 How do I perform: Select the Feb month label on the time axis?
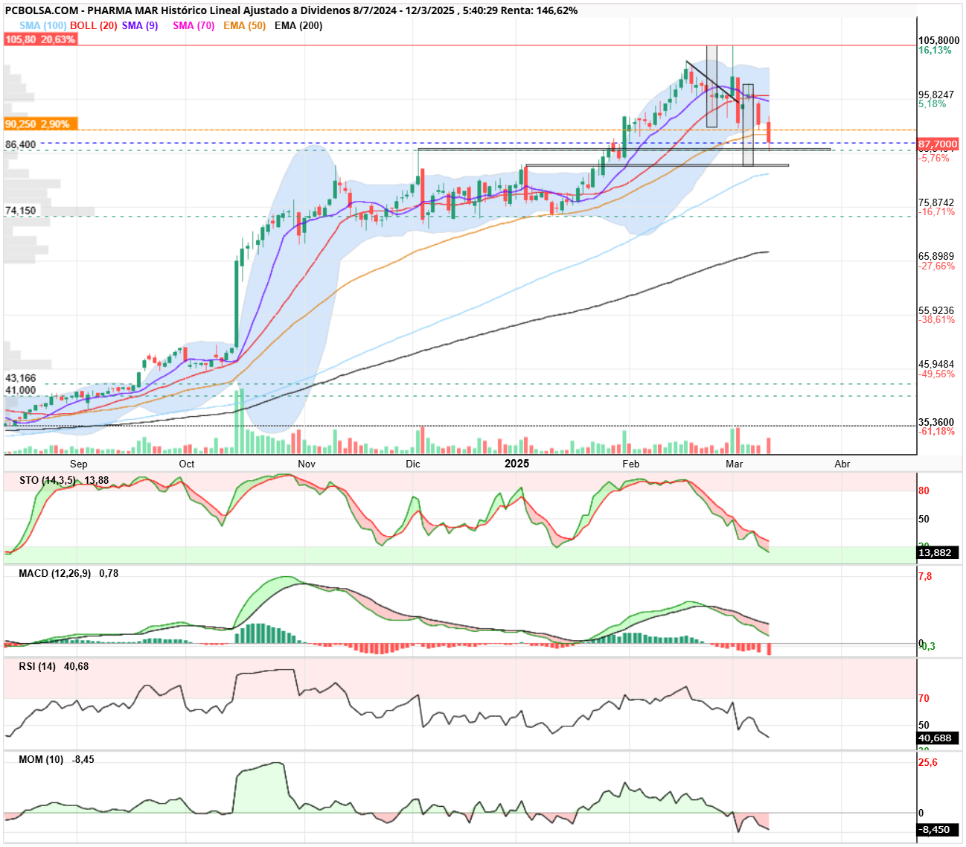pyautogui.click(x=631, y=464)
